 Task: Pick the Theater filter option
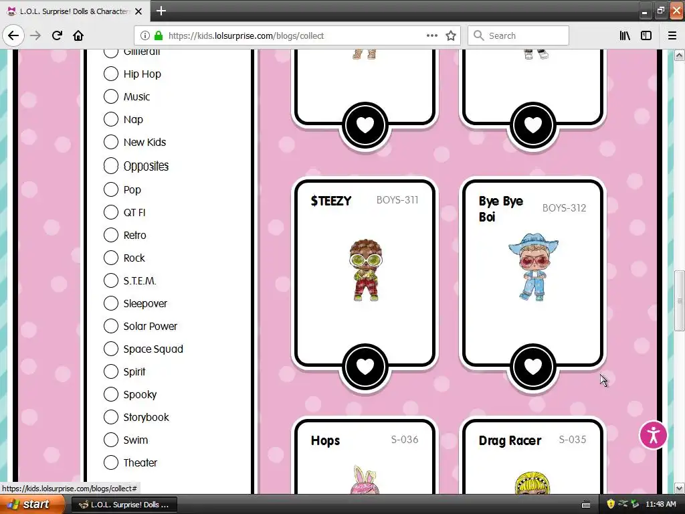tap(111, 462)
